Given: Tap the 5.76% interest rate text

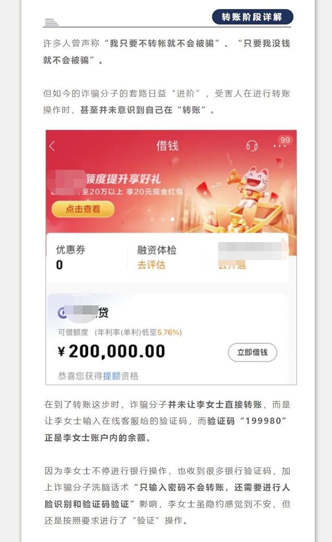Looking at the screenshot, I should 169,332.
